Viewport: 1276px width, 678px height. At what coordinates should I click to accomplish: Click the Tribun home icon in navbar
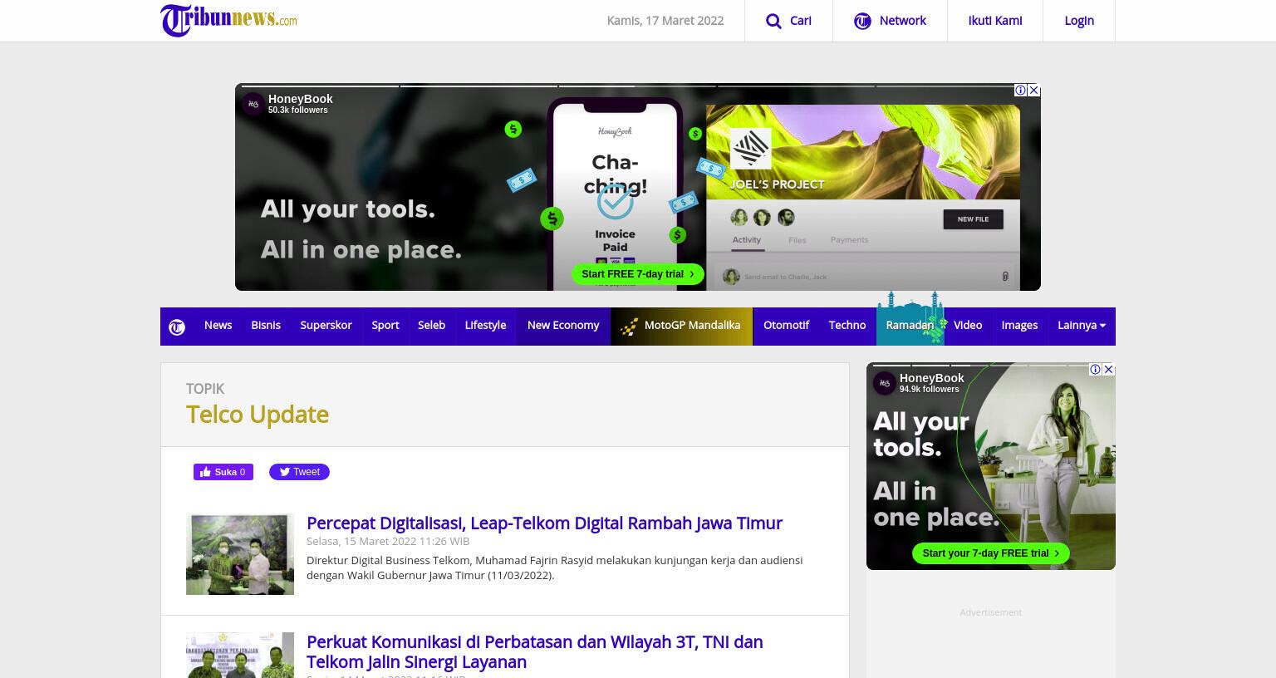click(177, 327)
